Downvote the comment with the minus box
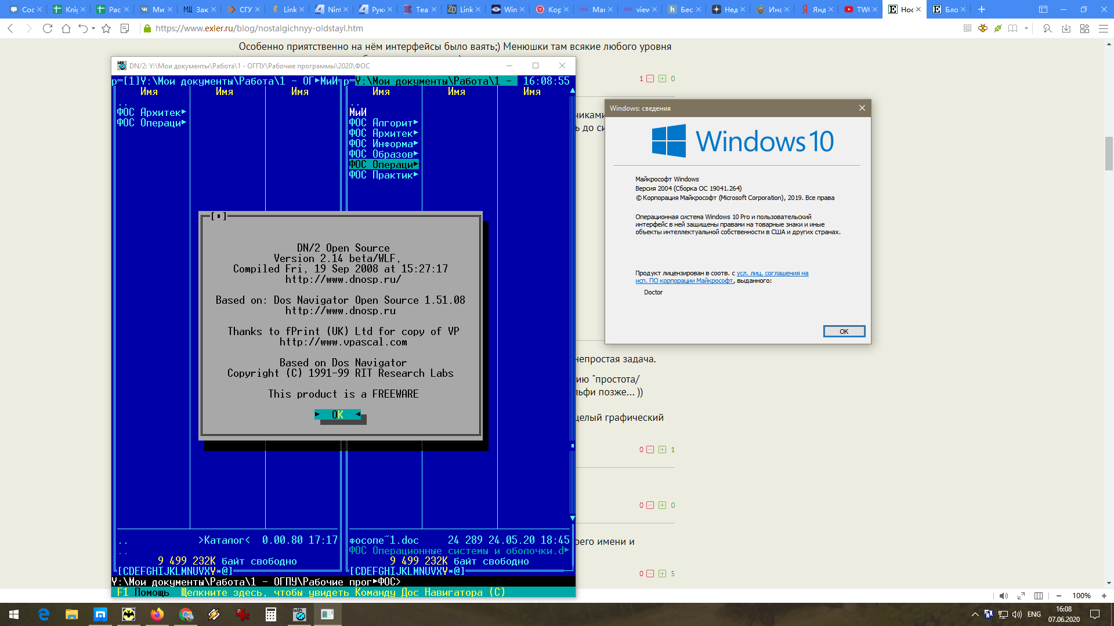Viewport: 1114px width, 626px height. [x=650, y=79]
